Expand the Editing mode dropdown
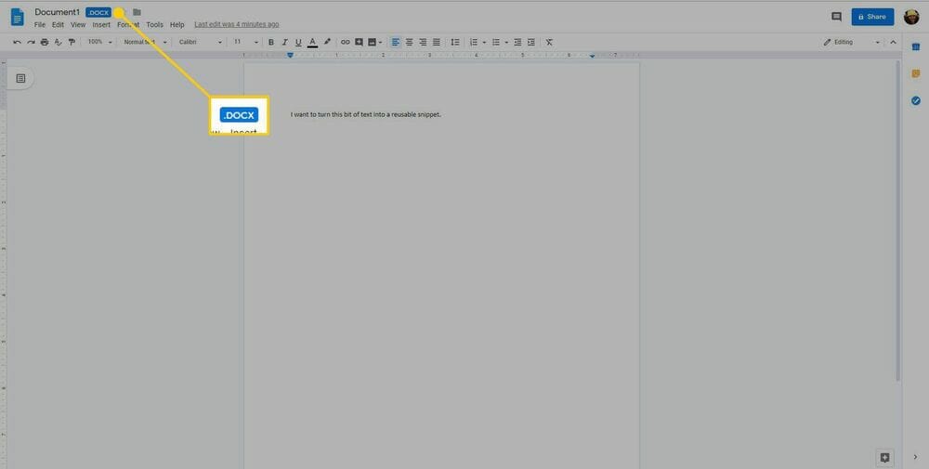 tap(851, 42)
